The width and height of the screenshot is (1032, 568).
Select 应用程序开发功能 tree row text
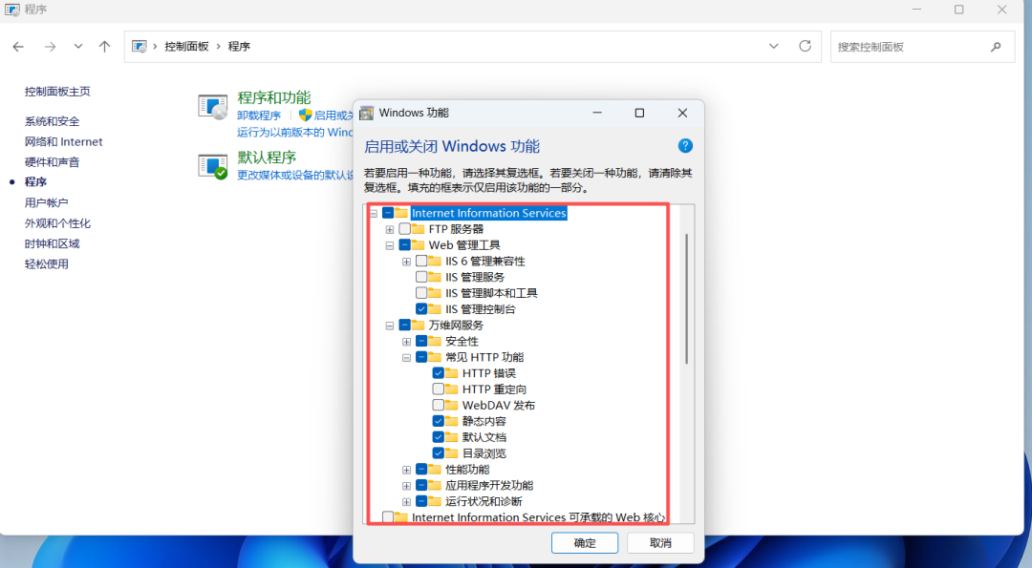tap(489, 485)
